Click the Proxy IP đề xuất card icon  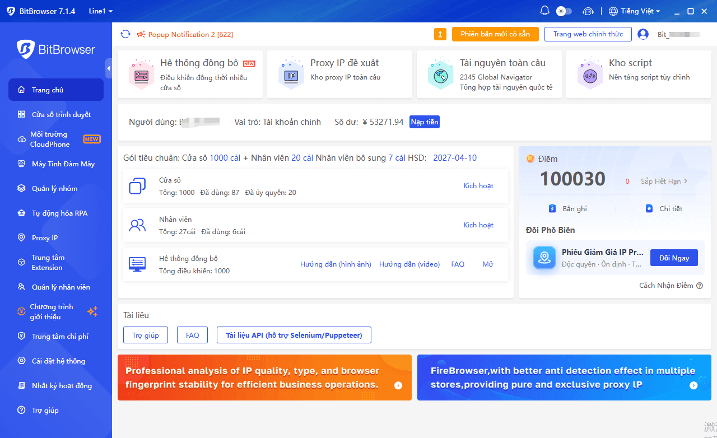pos(291,74)
